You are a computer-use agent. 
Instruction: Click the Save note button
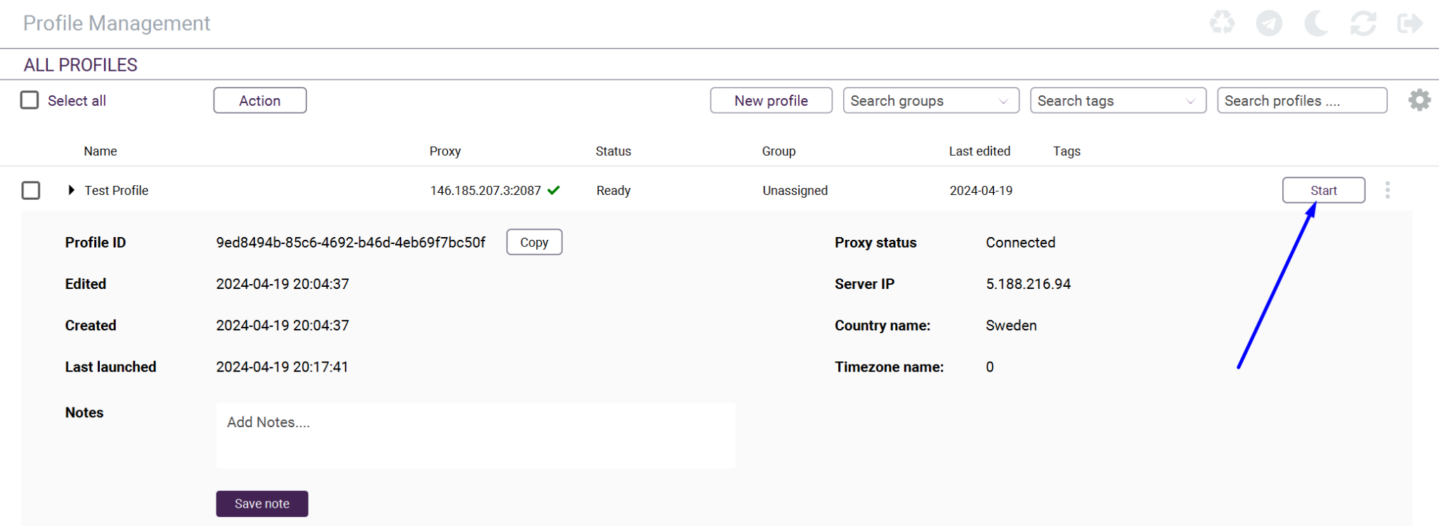click(x=262, y=504)
